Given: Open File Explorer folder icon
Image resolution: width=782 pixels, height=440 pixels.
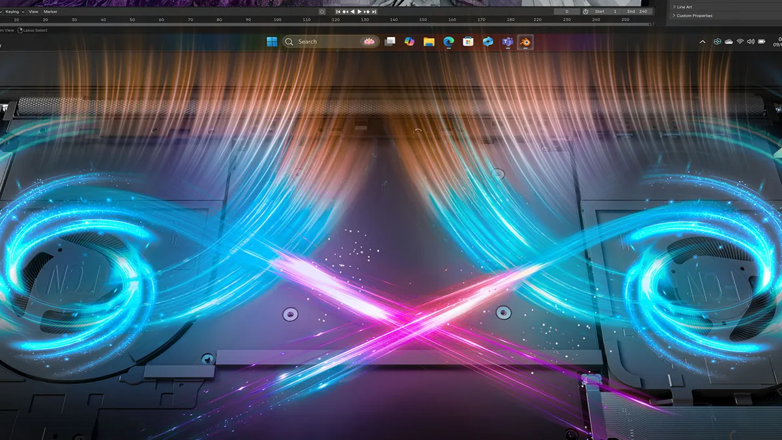Looking at the screenshot, I should (x=429, y=42).
